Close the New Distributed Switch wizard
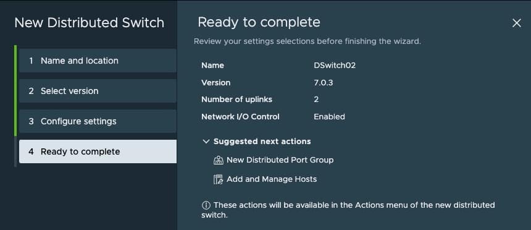The image size is (531, 230). point(516,23)
